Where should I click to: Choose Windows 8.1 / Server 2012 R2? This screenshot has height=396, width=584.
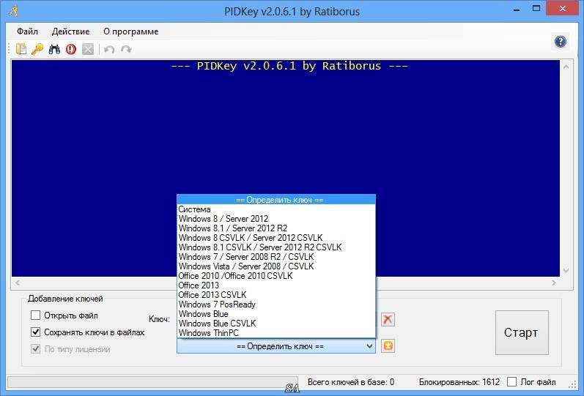click(x=276, y=228)
